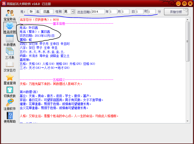
Task: Click the month input field before 月
Action: pyautogui.click(x=113, y=12)
